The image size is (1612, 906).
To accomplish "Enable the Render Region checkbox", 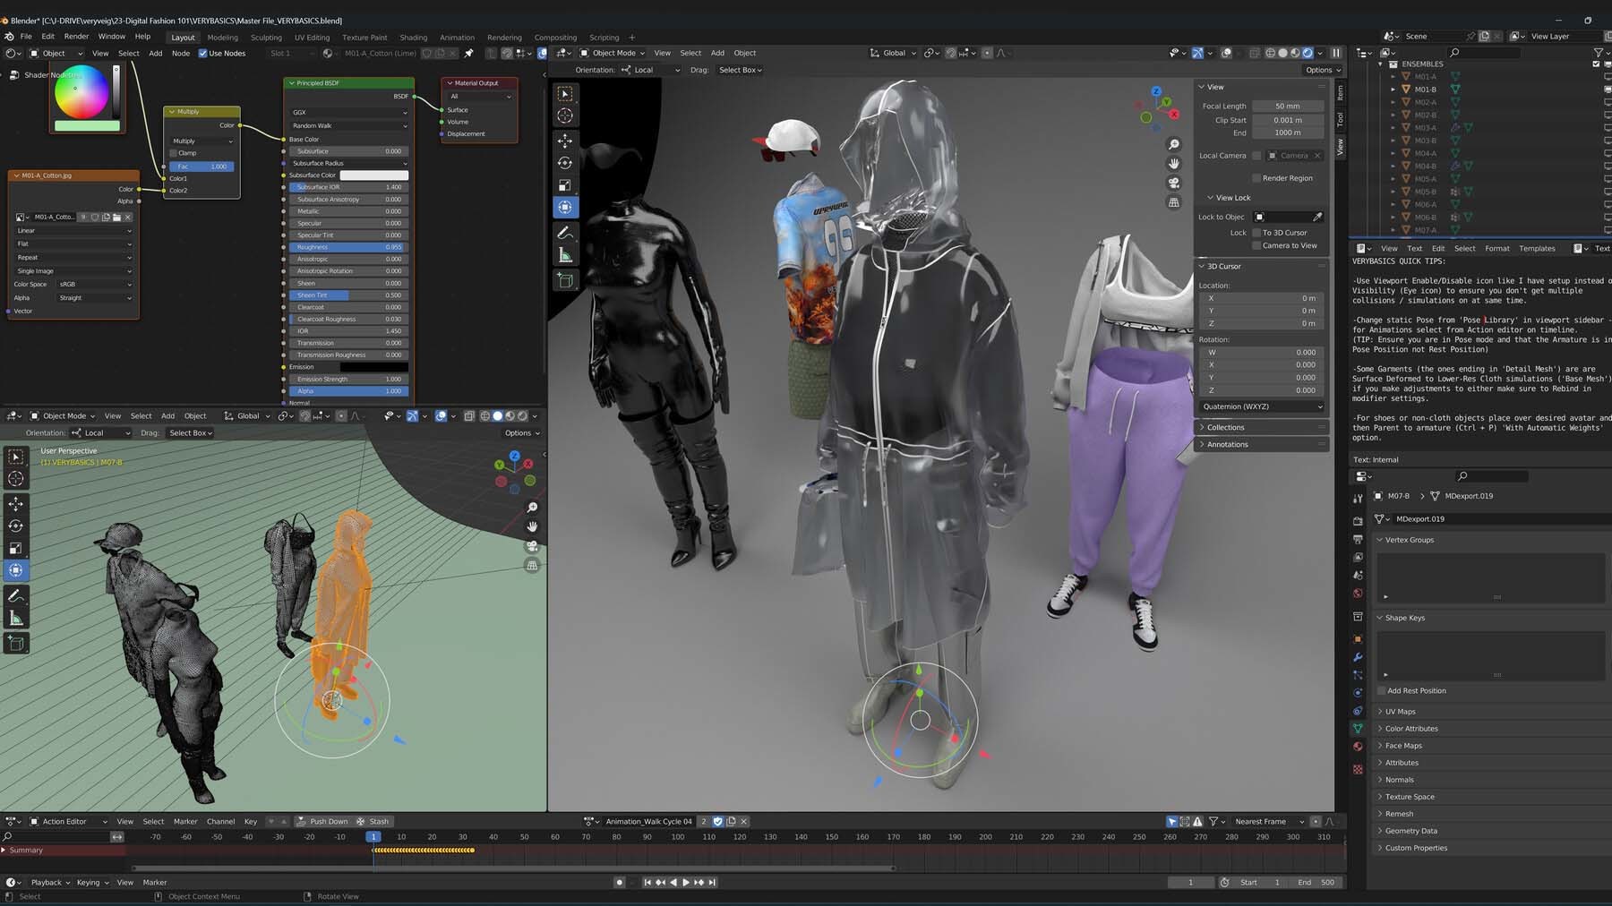I will click(1256, 178).
